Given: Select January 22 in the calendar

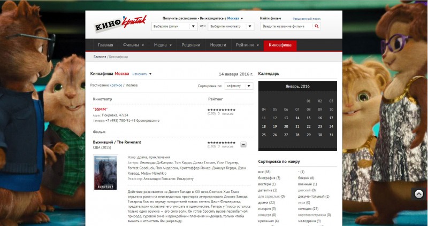Looking at the screenshot, I should (309, 127).
